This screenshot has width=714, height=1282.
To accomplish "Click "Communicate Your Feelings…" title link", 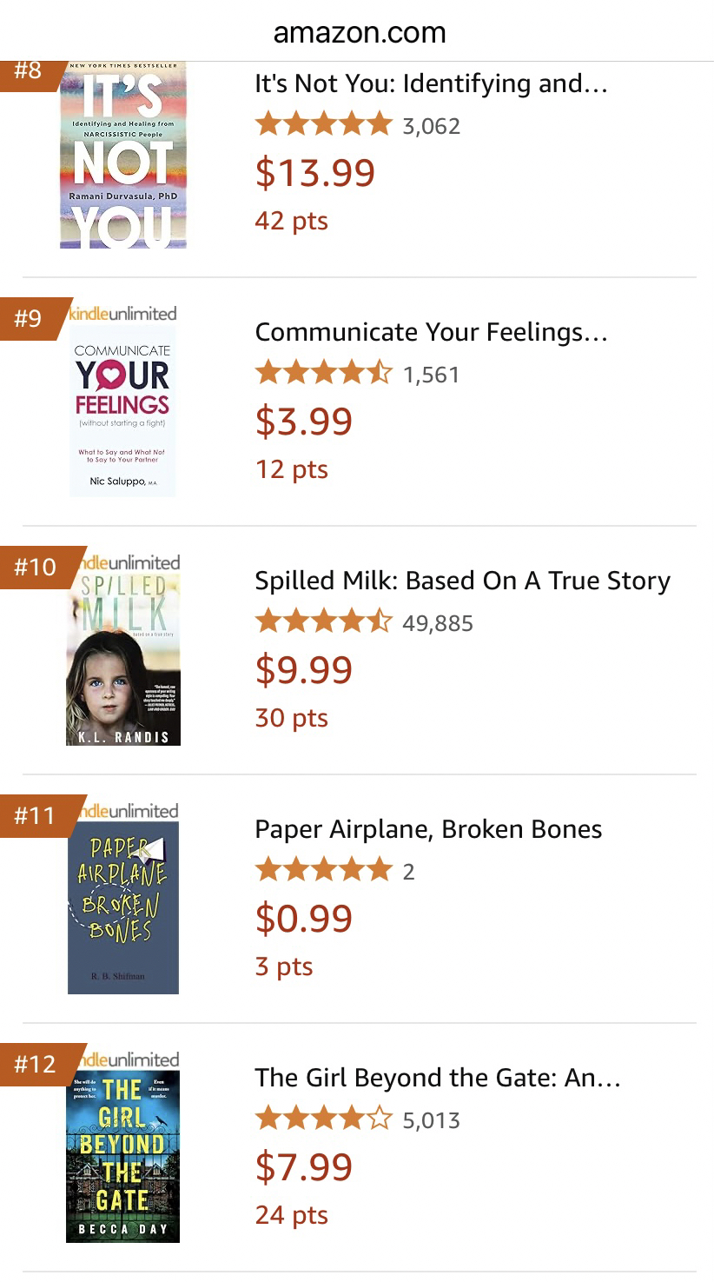I will point(431,332).
